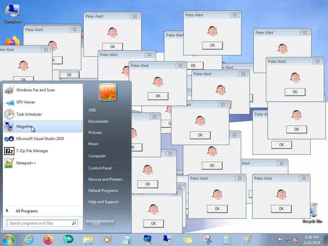Launch 7-Zip File Manager
The width and height of the screenshot is (328, 246).
tap(43, 151)
